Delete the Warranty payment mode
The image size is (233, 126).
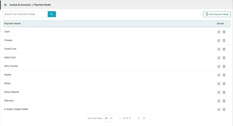(224, 101)
